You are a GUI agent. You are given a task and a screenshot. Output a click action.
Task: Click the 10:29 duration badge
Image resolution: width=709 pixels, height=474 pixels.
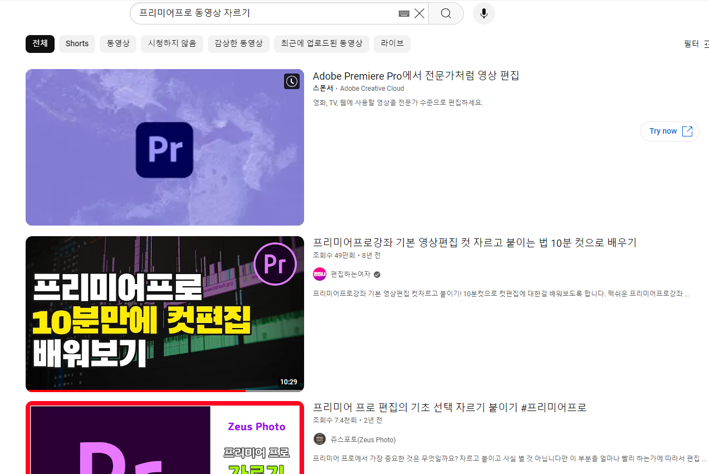coord(289,382)
